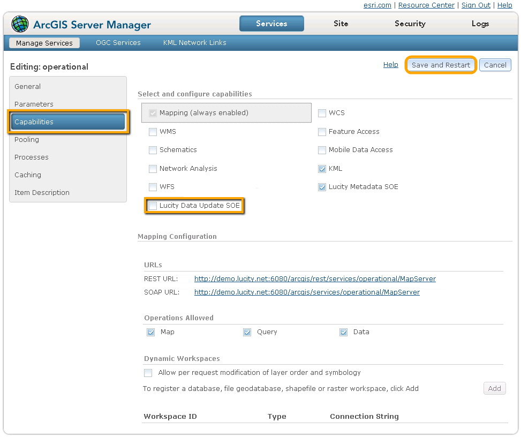Click the 'SOAP URL:' label
The height and width of the screenshot is (437, 521).
(162, 292)
